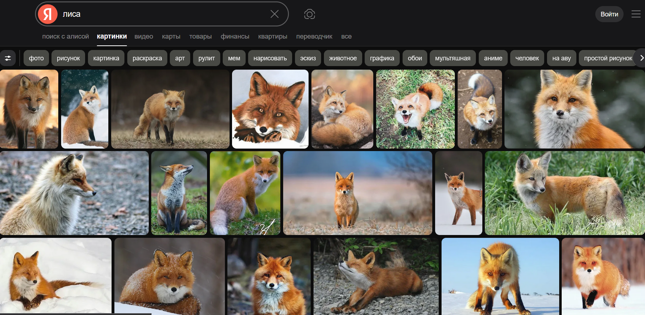Viewport: 645px width, 315px height.
Task: Select the животное filter chip
Action: point(343,58)
